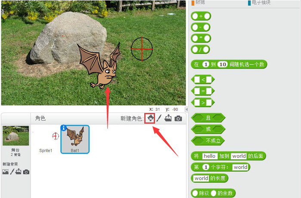The width and height of the screenshot is (301, 198).
Task: Paint a new sprite with brush icon
Action: click(x=159, y=119)
